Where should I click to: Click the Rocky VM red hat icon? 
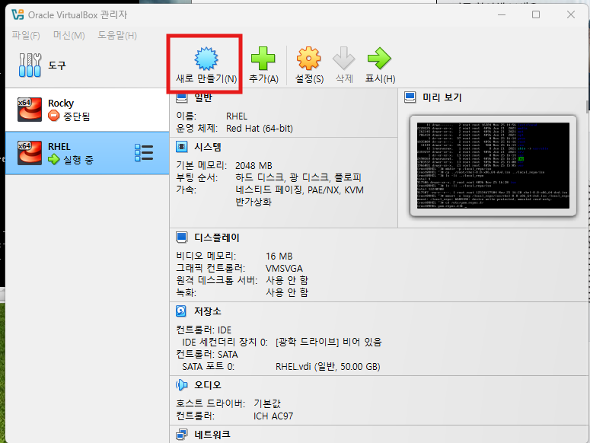click(30, 110)
